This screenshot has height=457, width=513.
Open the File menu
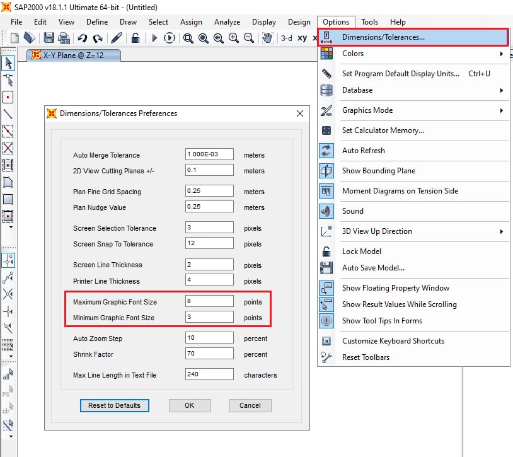click(16, 22)
